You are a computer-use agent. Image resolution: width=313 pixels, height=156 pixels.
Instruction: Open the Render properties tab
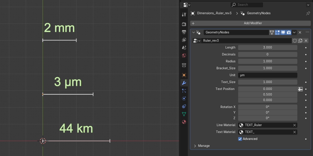pyautogui.click(x=184, y=24)
